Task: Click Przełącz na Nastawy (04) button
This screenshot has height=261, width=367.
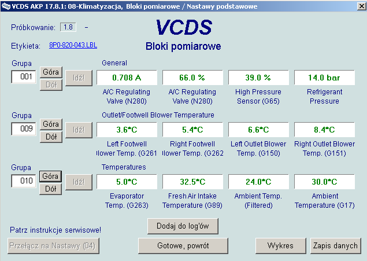Action: pos(53,246)
